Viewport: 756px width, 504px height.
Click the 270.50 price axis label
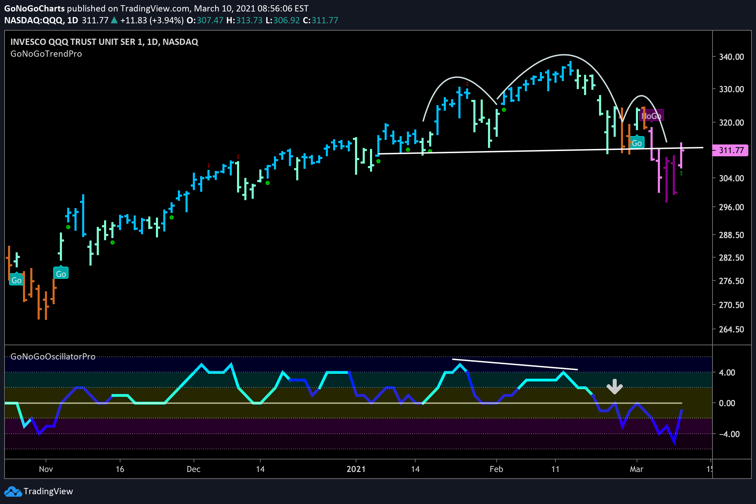tap(732, 305)
